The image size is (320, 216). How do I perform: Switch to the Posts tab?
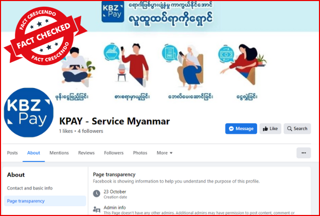(12, 153)
